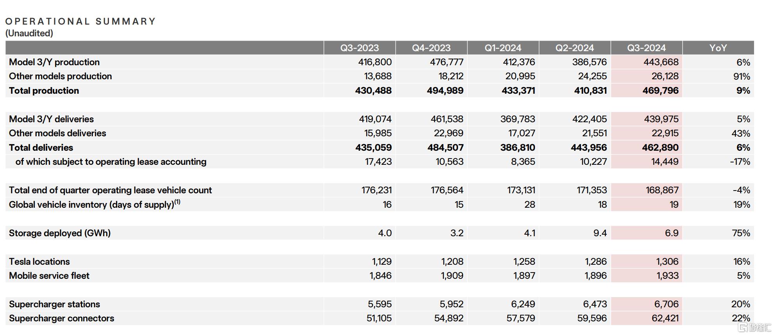Select the 443,668 Q3-2024 production value

pos(661,62)
